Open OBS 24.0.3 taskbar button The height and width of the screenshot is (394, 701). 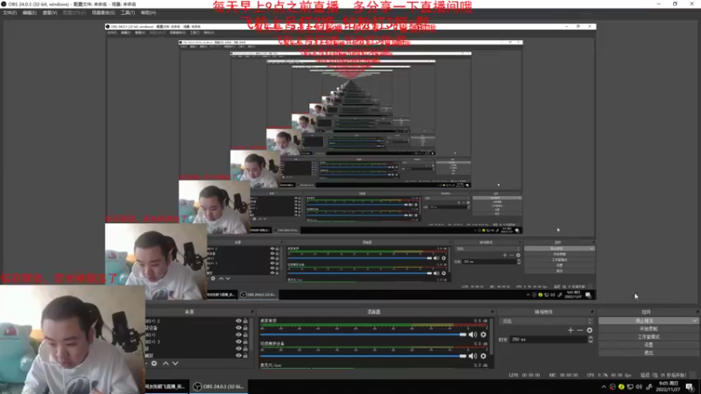tap(219, 387)
